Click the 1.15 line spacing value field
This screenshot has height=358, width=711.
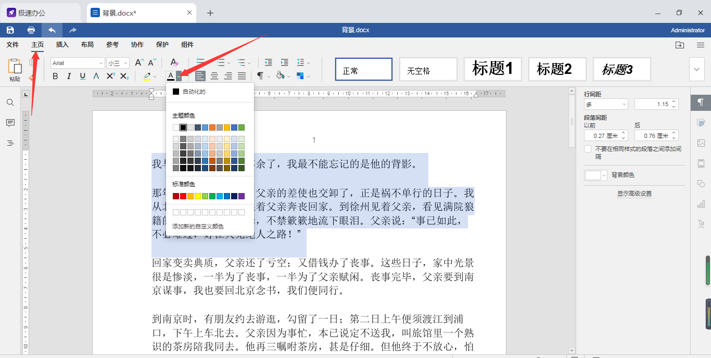(656, 104)
